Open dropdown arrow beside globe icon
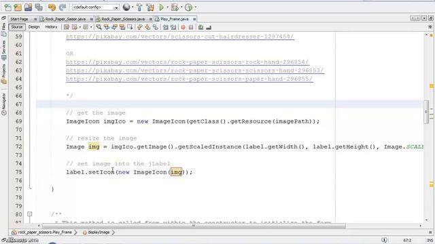This screenshot has width=435, height=244. click(x=133, y=7)
